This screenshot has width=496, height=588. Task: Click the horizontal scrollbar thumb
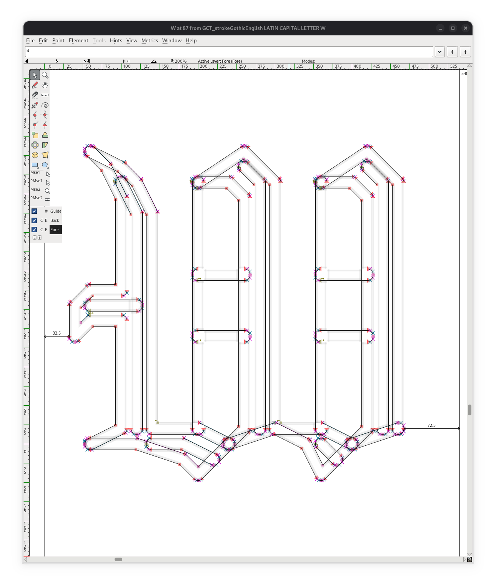pyautogui.click(x=118, y=559)
